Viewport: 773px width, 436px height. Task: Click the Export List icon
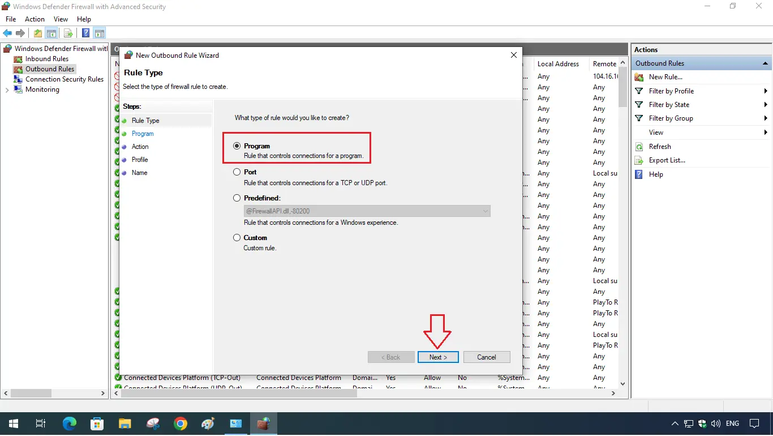coord(640,160)
